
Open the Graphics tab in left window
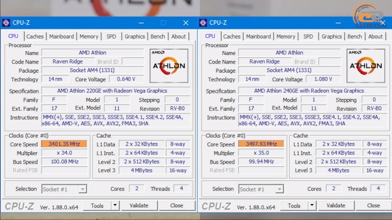[x=135, y=37]
